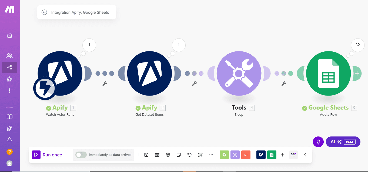Open the checklist icon with purple dot
Screen dimensions: 368x172
click(x=293, y=155)
